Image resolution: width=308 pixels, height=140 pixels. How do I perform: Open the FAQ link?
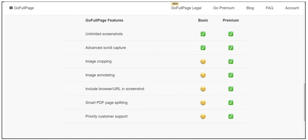(x=269, y=8)
